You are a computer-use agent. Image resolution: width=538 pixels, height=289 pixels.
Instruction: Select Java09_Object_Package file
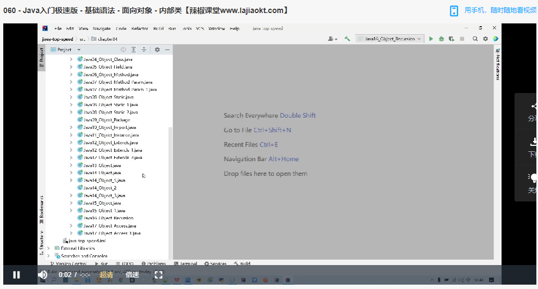103,120
